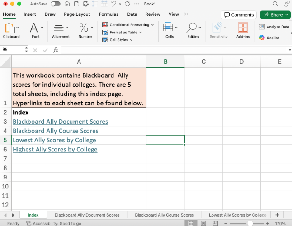
Task: Click the Share button
Action: pos(275,15)
